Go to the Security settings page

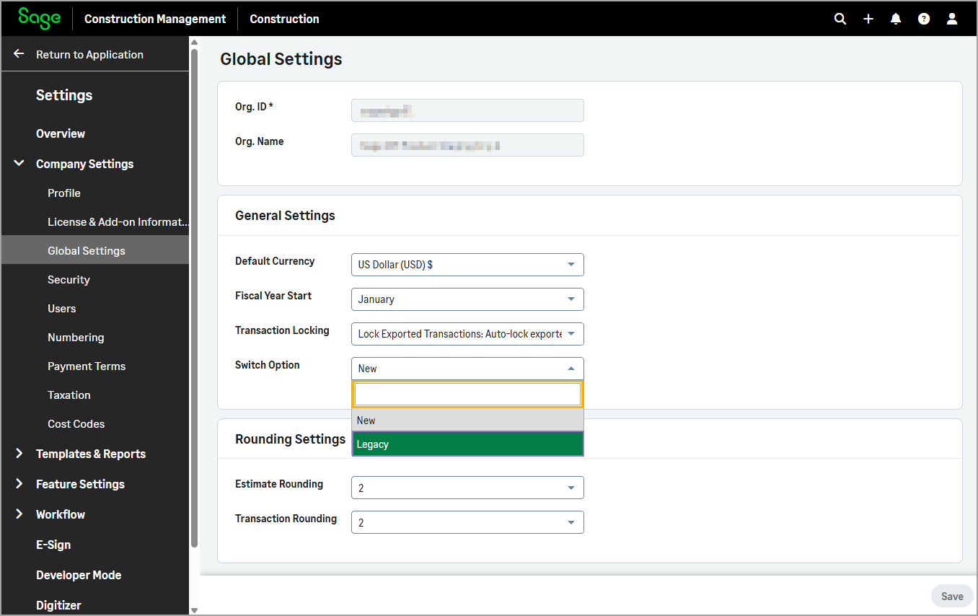coord(69,280)
